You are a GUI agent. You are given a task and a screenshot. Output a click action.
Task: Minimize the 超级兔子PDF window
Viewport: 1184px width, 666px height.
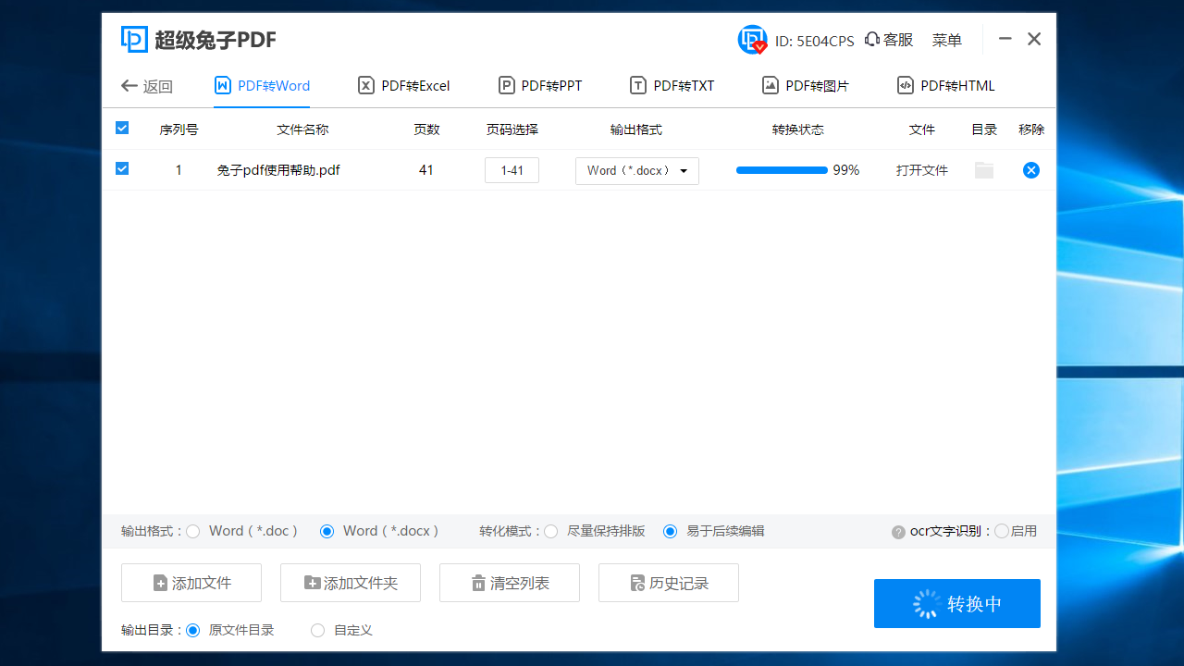pos(1005,39)
